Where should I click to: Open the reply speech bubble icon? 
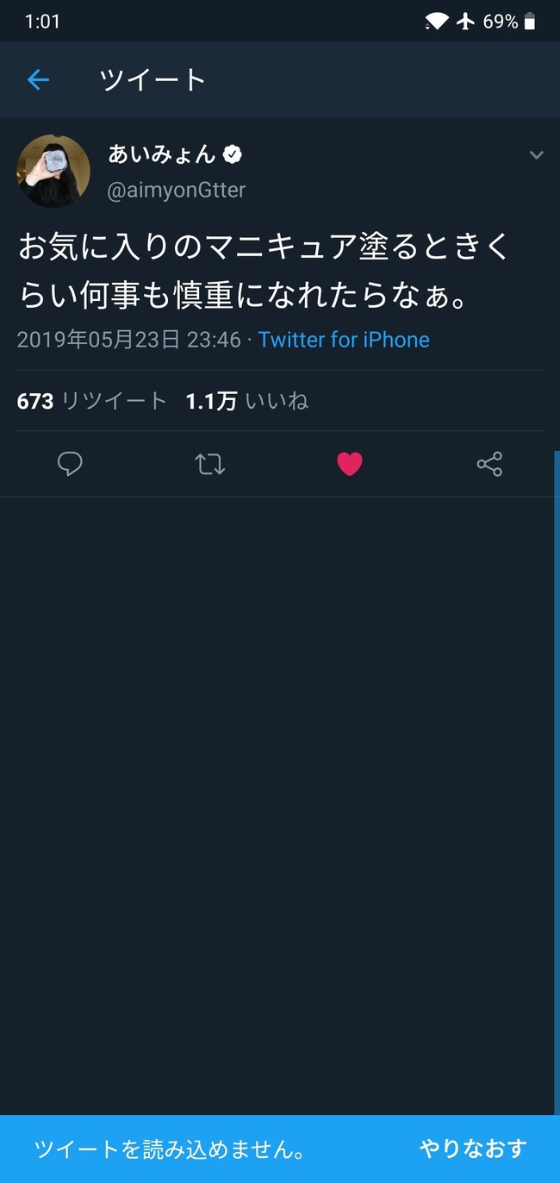70,465
